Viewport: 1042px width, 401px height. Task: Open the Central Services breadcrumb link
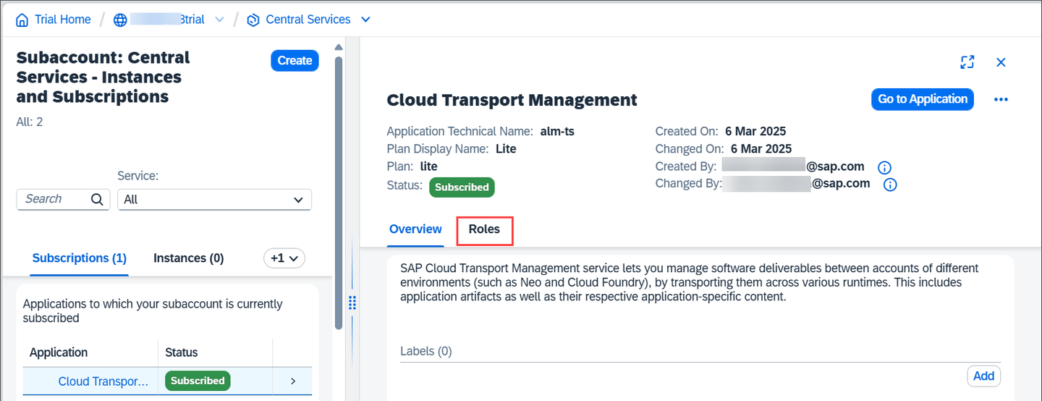[308, 20]
